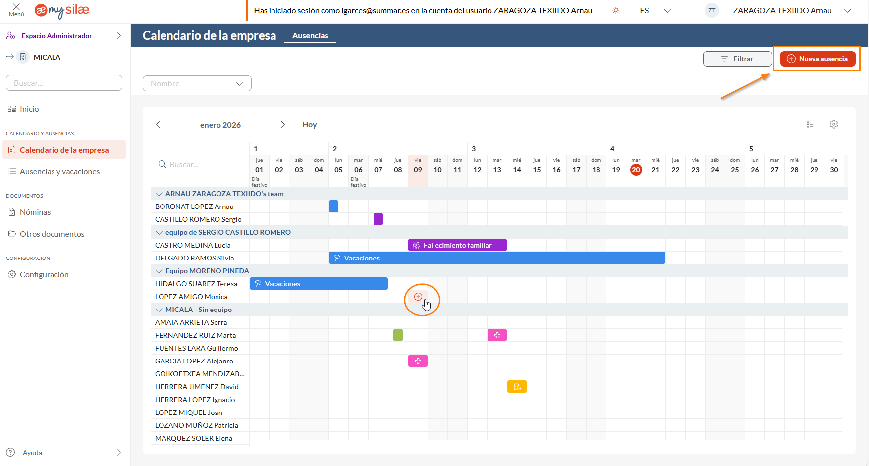Toggle the sun theme icon in header
This screenshot has height=466, width=869.
[x=616, y=10]
